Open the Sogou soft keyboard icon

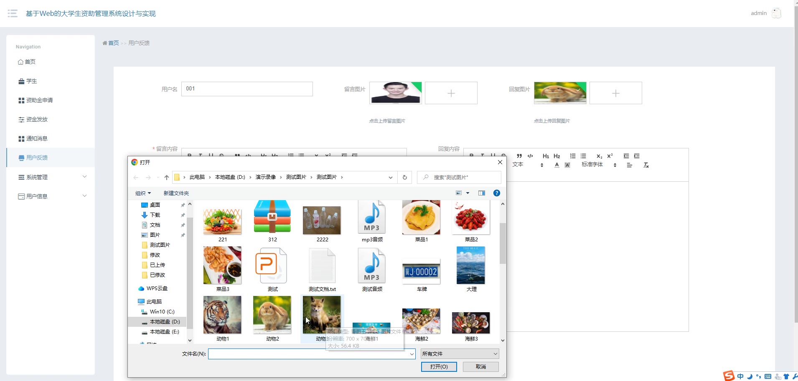(x=768, y=376)
